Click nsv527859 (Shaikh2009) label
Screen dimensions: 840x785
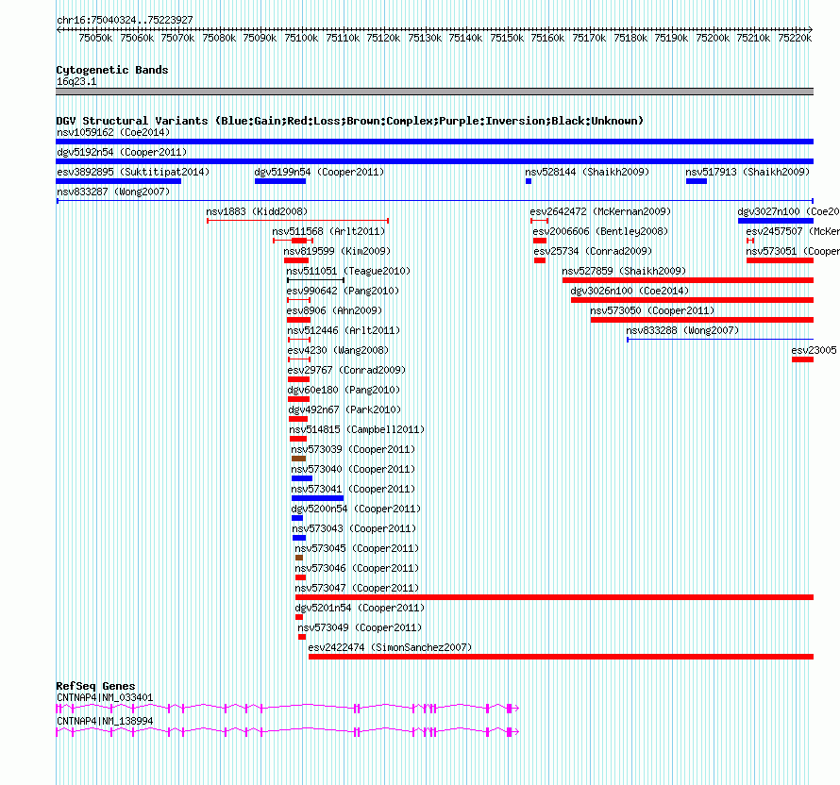coord(624,271)
